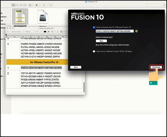Click key ZY59H-87W0Q-H84EZ-87MXC-X7HC4
The height and width of the screenshot is (137, 167).
tap(41, 86)
